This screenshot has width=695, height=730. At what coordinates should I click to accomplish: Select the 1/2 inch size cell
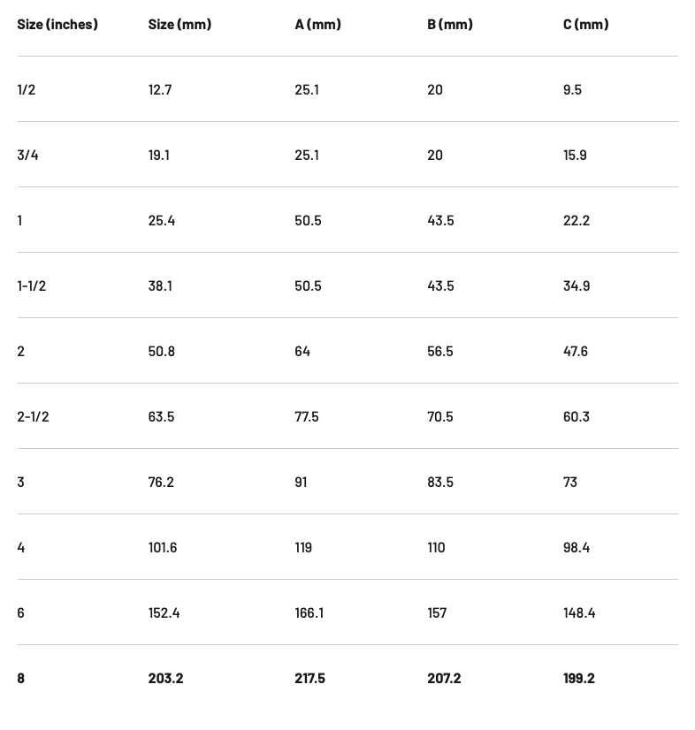[x=27, y=89]
